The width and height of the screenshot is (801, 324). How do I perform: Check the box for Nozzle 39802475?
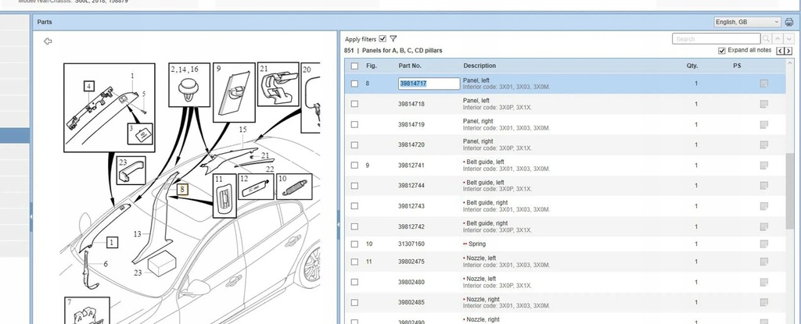pos(354,262)
